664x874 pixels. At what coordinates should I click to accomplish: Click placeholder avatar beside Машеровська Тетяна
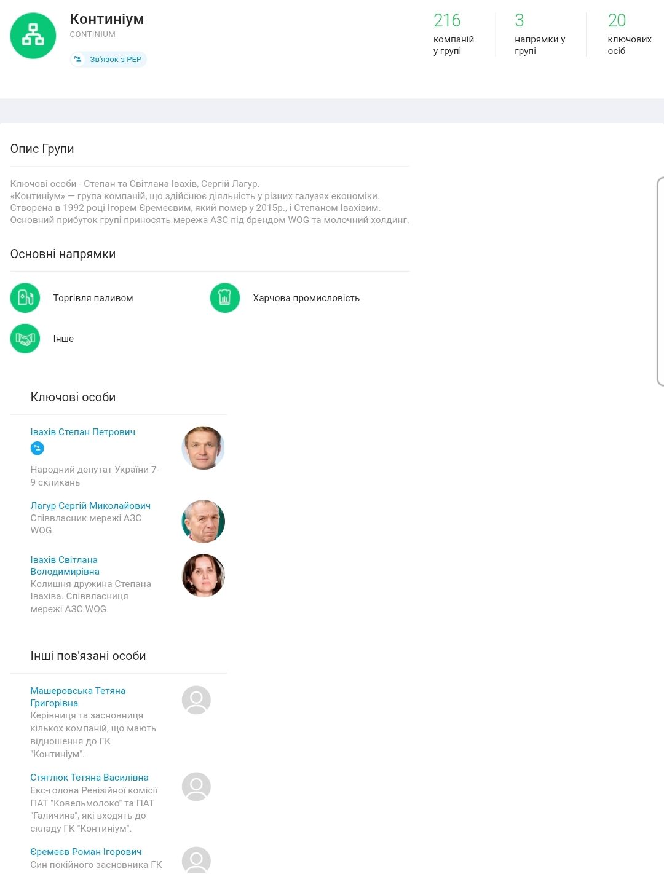pos(196,700)
